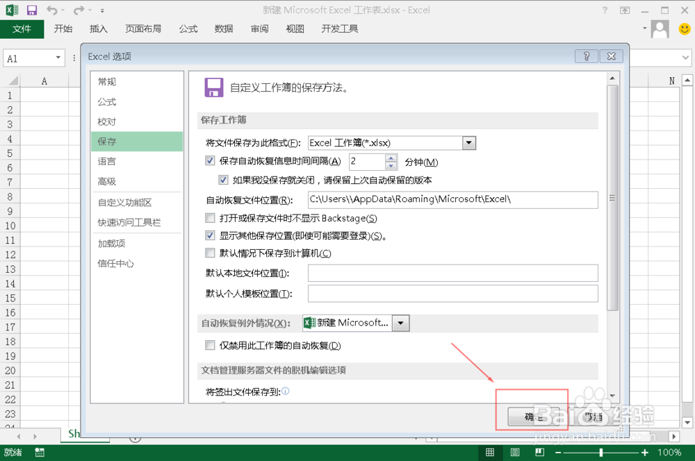Screen dimensions: 695x461
Task: Open the file format dropdown Excel 工作簿(*.xlsx)
Action: coord(469,142)
